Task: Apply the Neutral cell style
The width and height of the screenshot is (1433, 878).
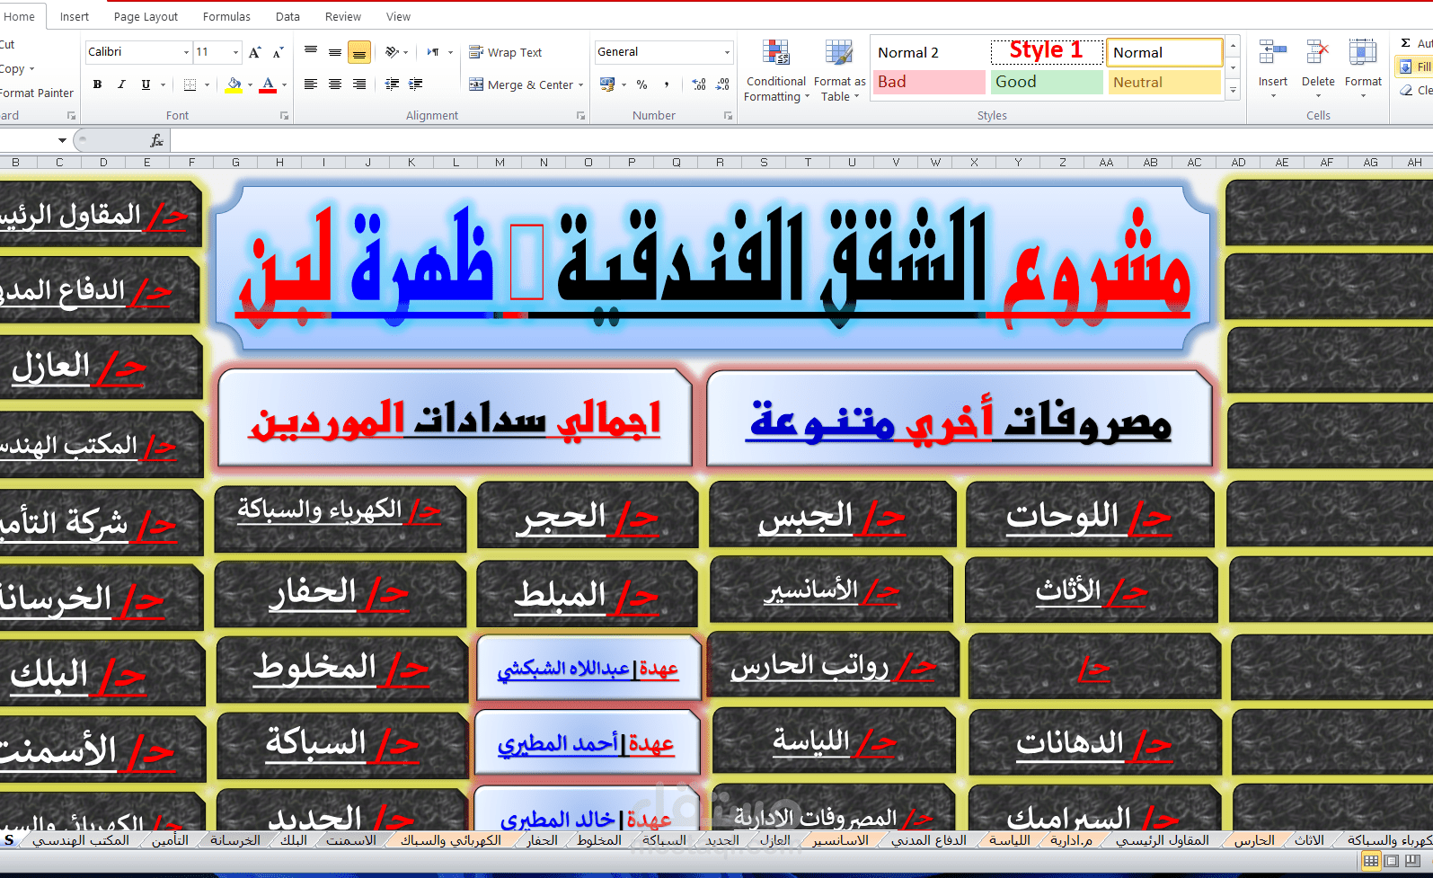Action: [x=1164, y=82]
